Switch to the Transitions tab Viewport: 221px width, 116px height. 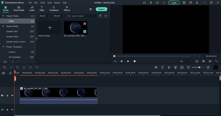[54, 9]
